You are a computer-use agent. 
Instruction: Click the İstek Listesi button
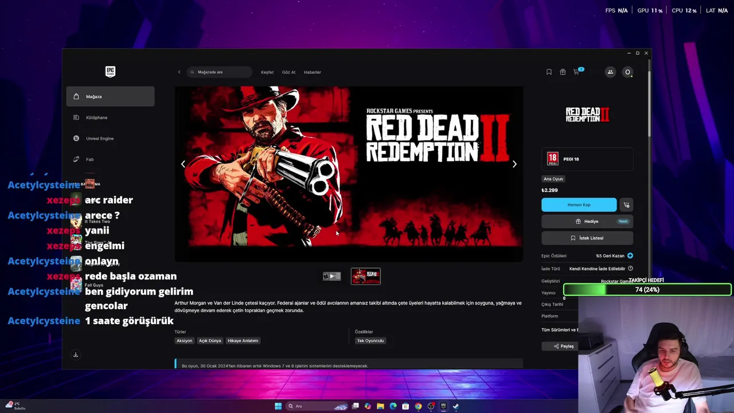point(587,238)
